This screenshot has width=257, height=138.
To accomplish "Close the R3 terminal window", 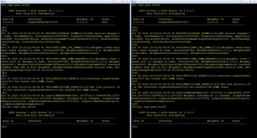I will (254, 2).
